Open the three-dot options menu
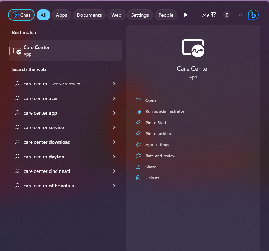 240,15
